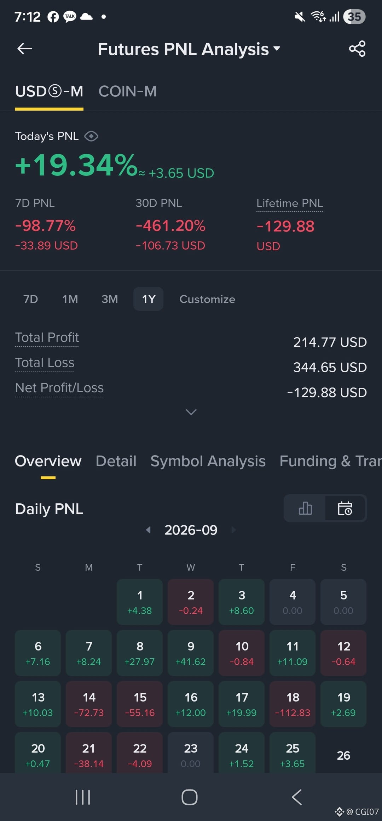Go to previous month arrow
Viewport: 382px width, 821px height.
pyautogui.click(x=149, y=530)
